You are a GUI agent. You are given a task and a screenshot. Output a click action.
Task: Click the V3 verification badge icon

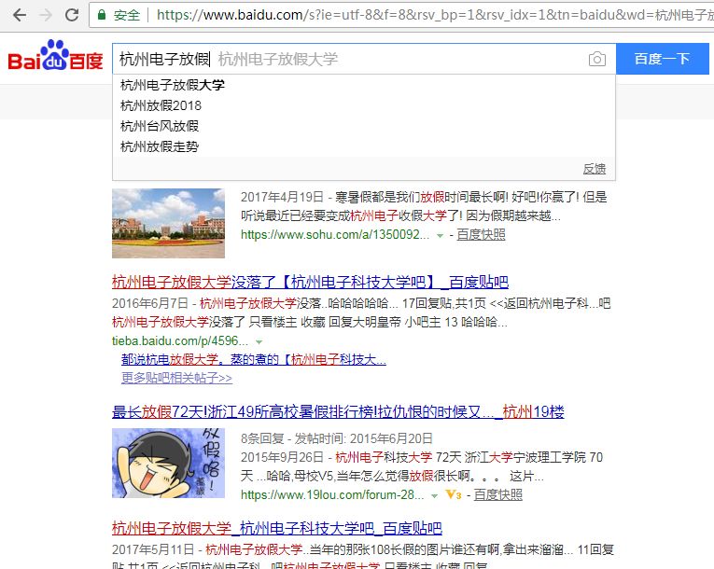[454, 494]
